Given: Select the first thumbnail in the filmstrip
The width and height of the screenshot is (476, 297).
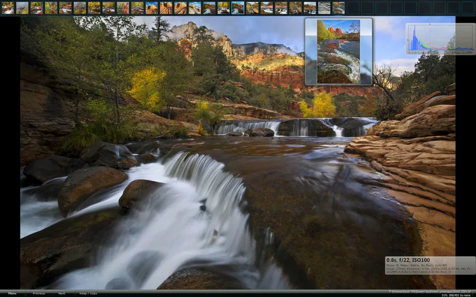Looking at the screenshot, I should (7, 8).
